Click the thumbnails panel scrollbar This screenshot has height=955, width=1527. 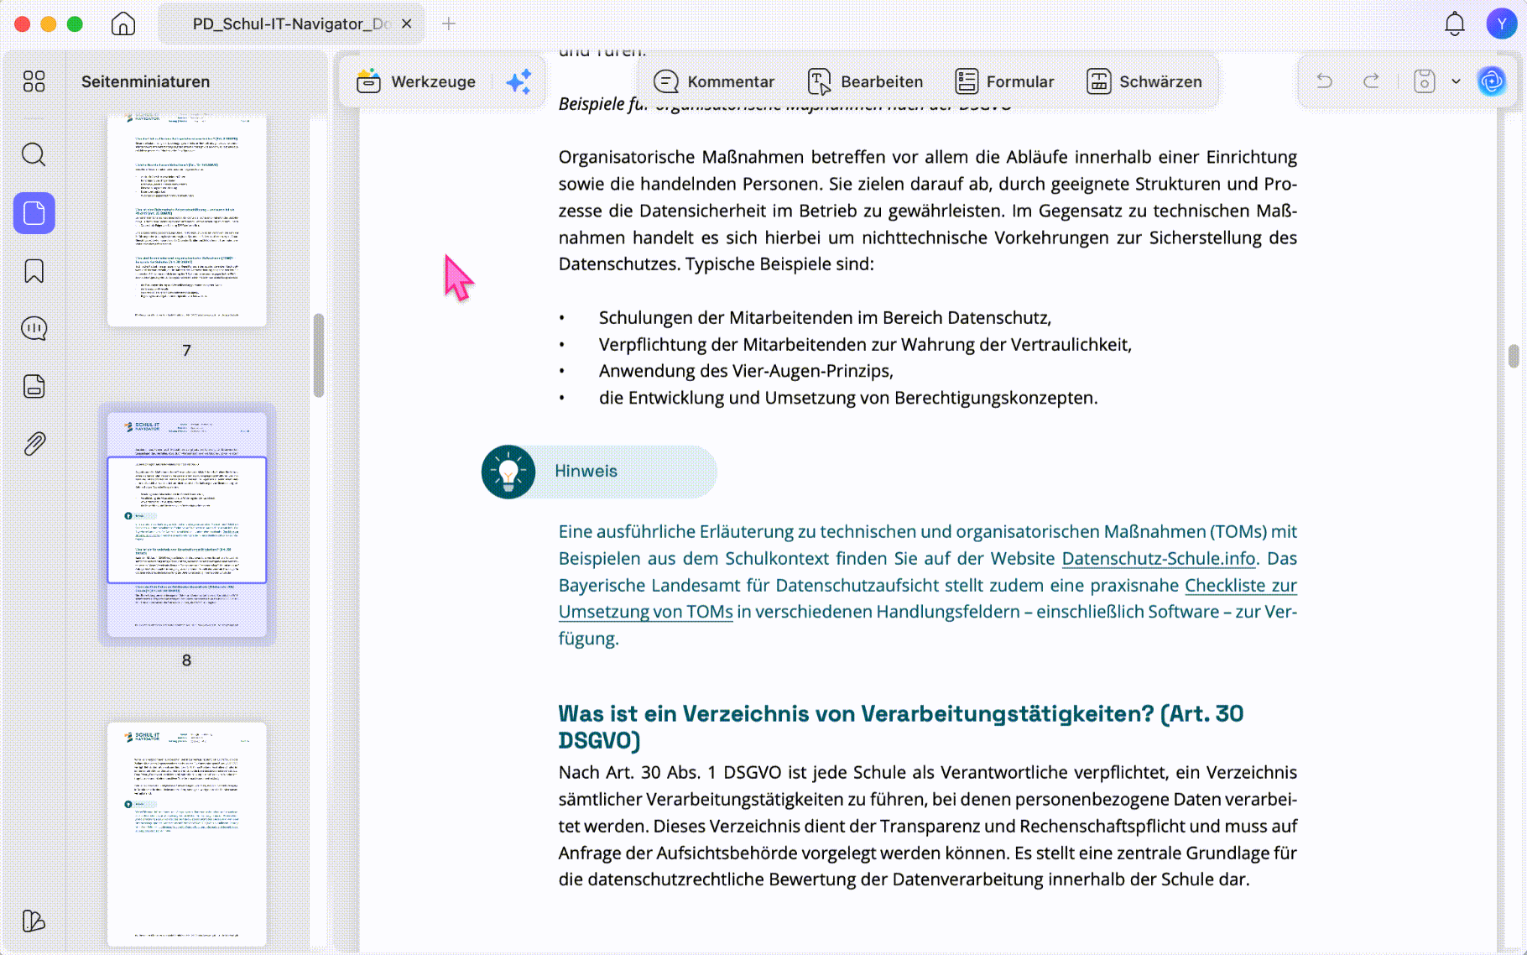(319, 355)
